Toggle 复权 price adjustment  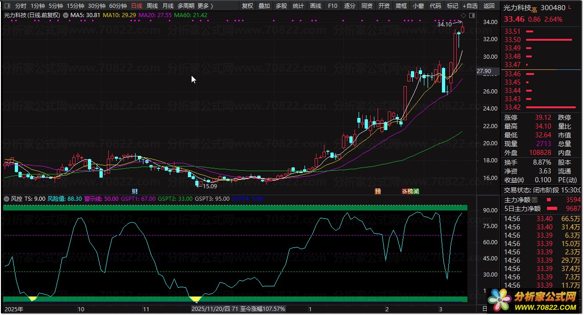(248, 6)
